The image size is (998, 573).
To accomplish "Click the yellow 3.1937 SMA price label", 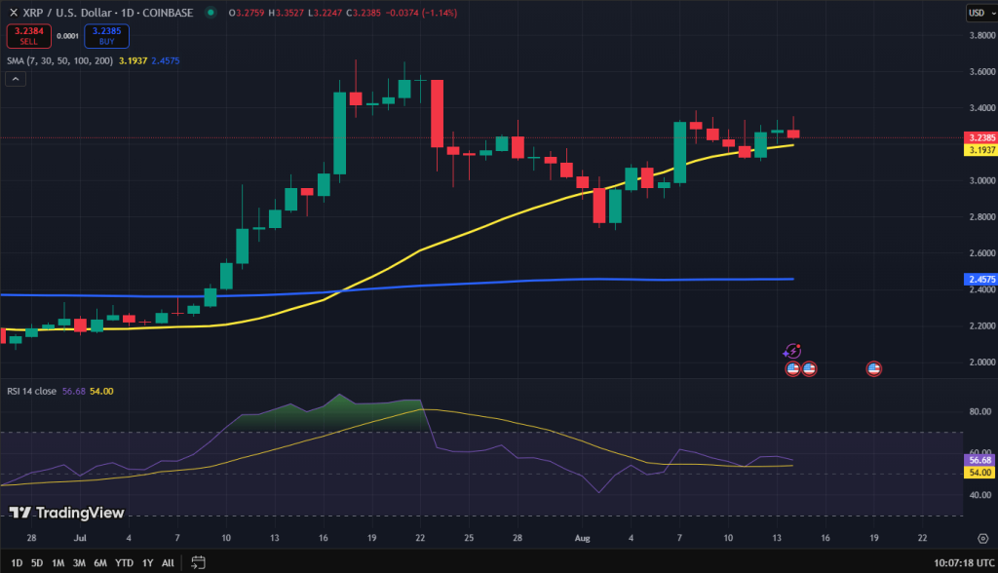I will [x=980, y=150].
